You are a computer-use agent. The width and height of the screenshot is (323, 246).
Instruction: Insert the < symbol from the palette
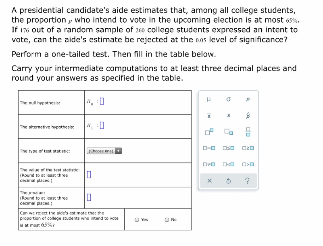pos(228,164)
